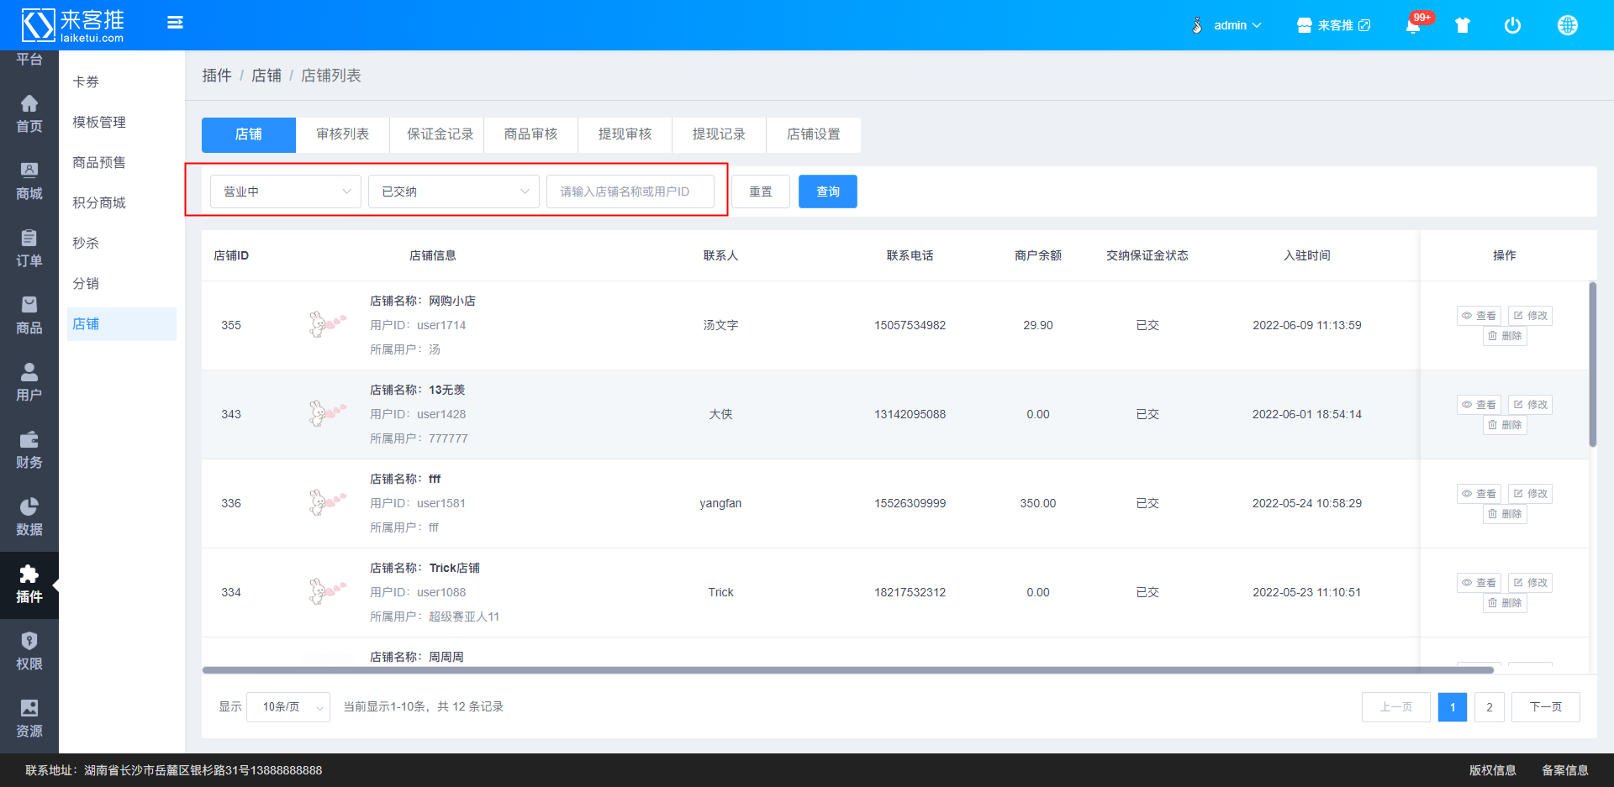The image size is (1614, 787).
Task: Open 商城 section in sidebar
Action: [x=29, y=181]
